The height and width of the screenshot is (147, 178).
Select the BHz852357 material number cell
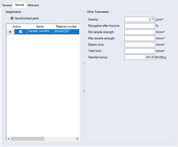[66, 31]
